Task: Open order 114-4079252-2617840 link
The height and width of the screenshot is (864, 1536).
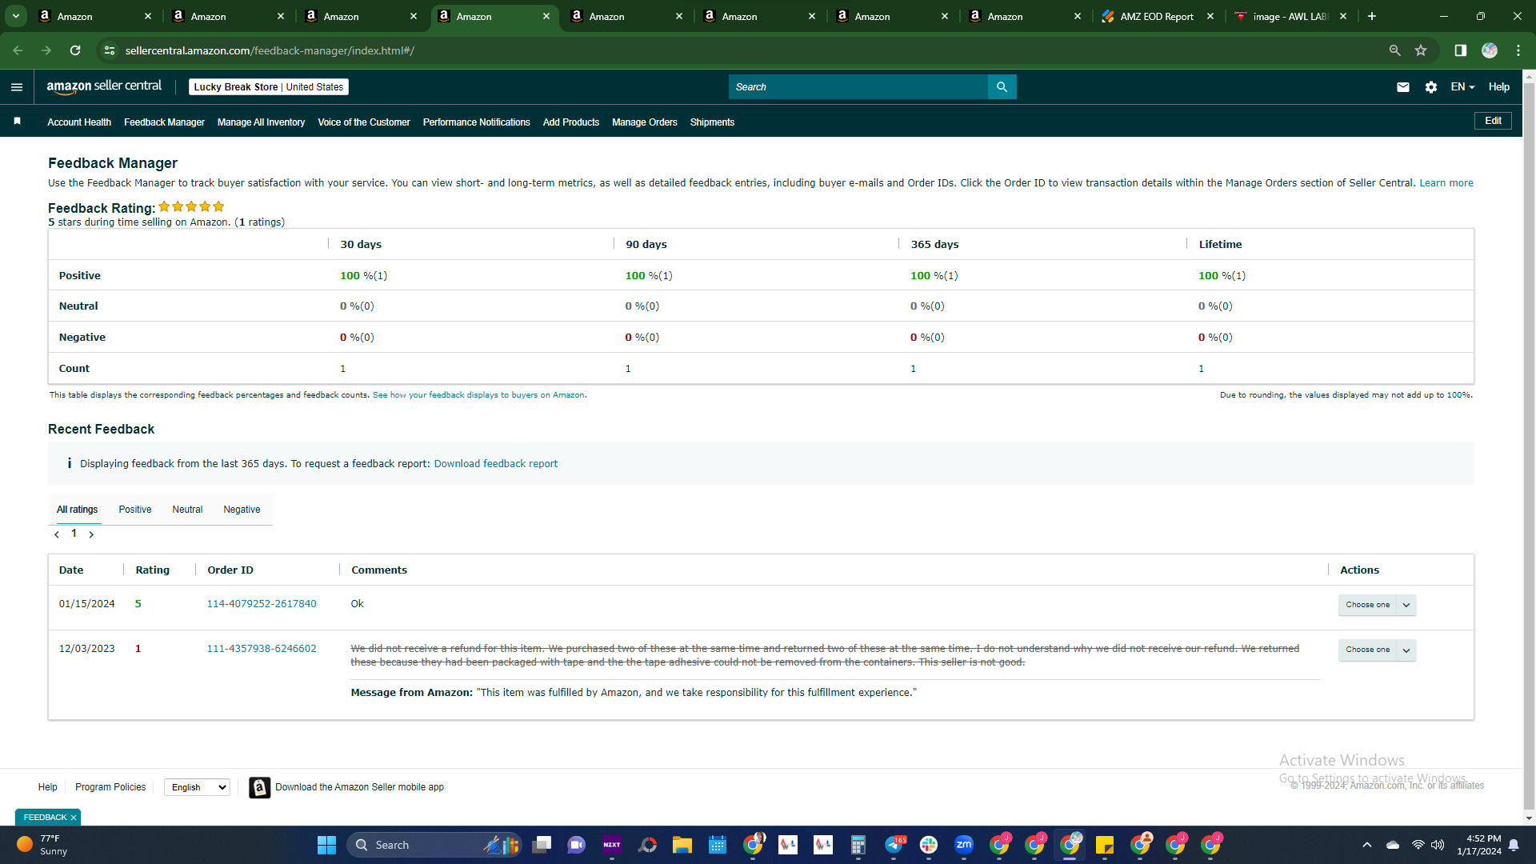Action: point(262,604)
